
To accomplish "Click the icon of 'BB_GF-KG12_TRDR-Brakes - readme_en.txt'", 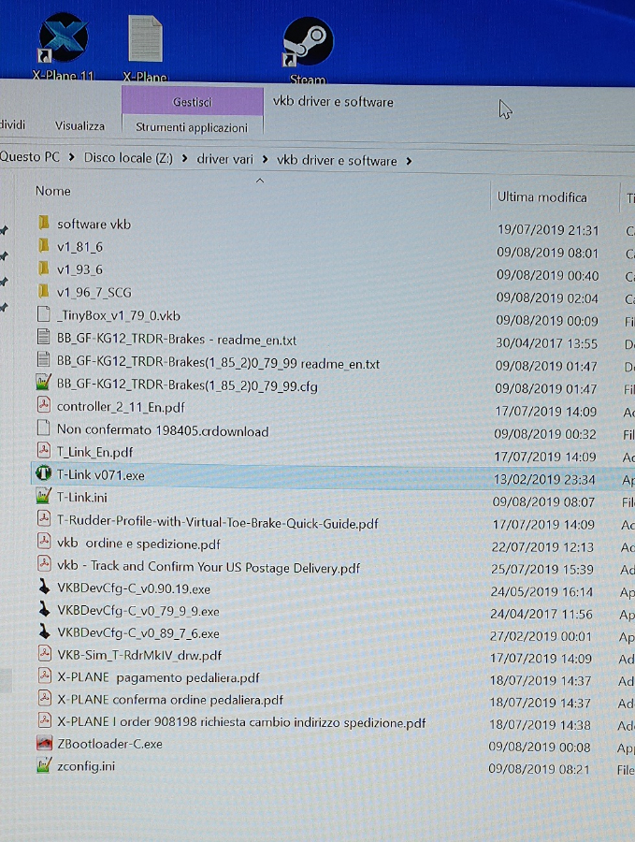I will pos(43,337).
